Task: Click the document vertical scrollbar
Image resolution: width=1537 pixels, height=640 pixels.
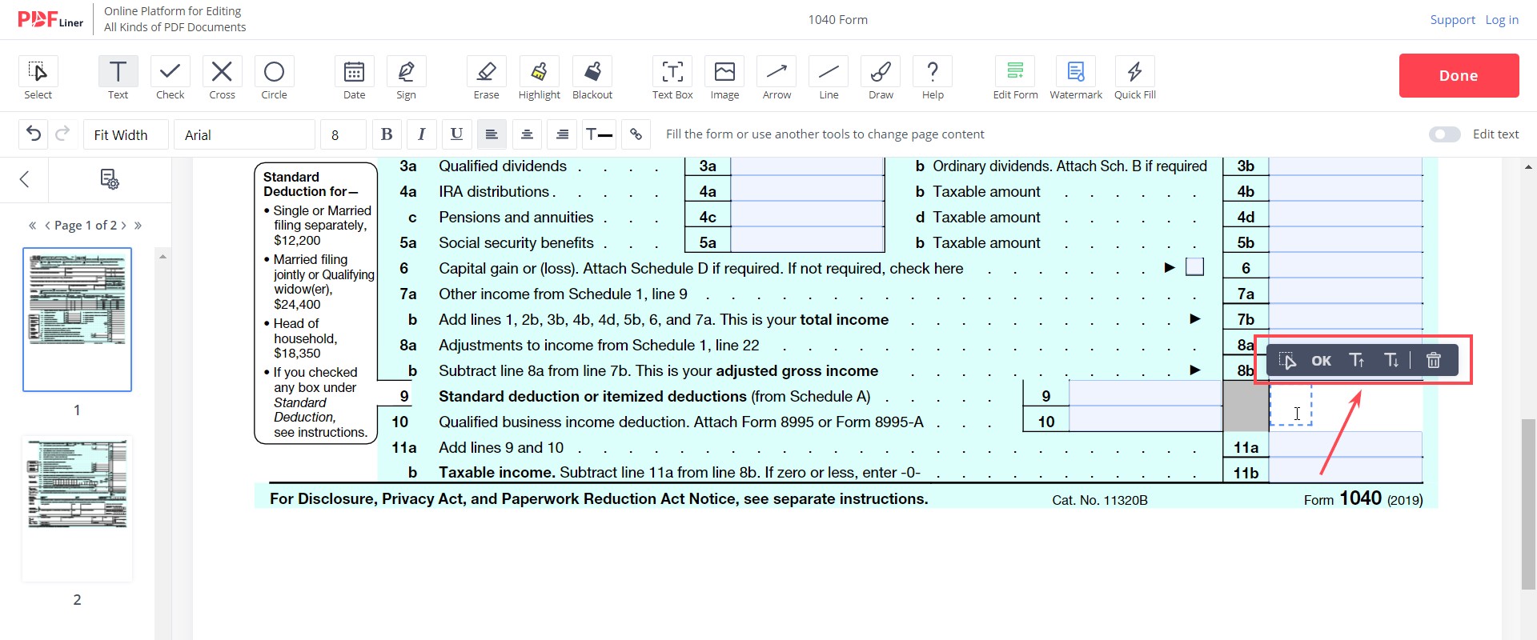Action: [1528, 504]
